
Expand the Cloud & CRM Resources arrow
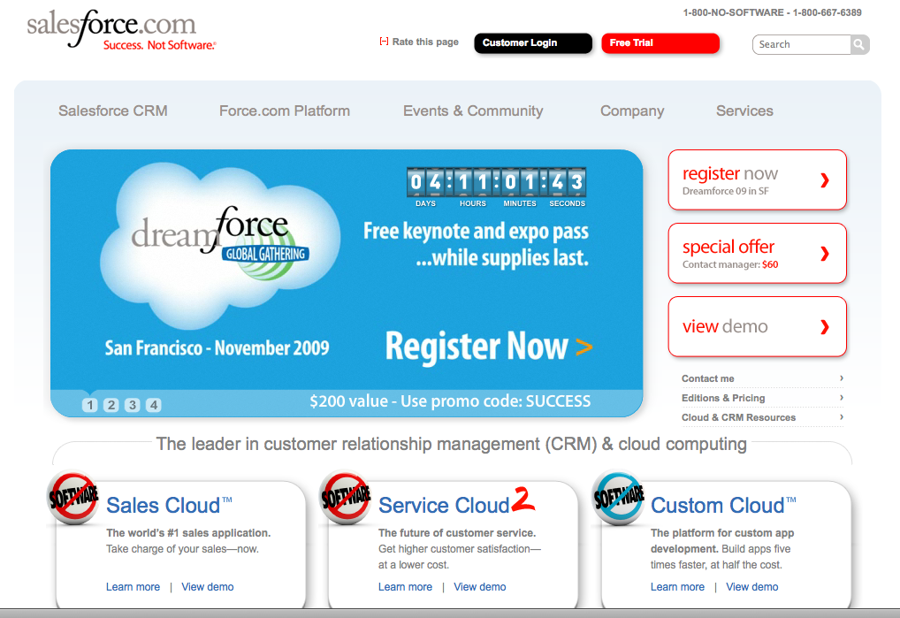tap(842, 417)
